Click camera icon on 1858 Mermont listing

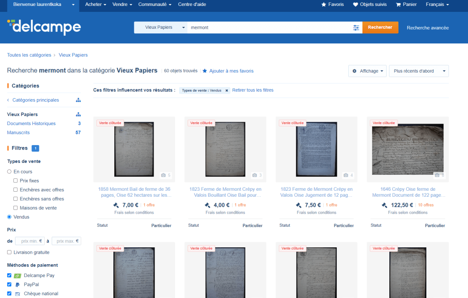(x=163, y=175)
